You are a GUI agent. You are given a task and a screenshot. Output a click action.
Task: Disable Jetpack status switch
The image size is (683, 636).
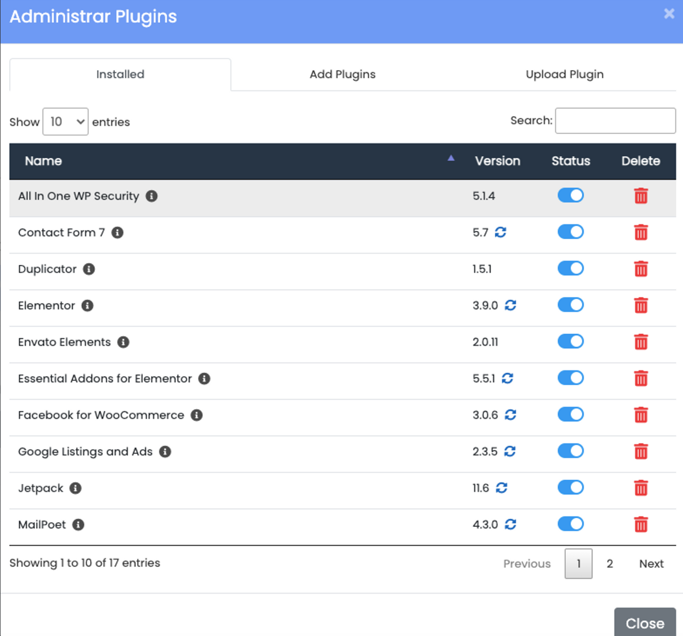(571, 487)
